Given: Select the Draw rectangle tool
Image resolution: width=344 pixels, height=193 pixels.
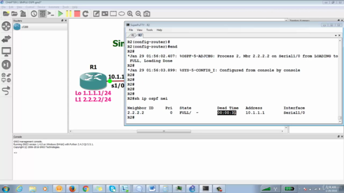Looking at the screenshot, I should click(113, 14).
